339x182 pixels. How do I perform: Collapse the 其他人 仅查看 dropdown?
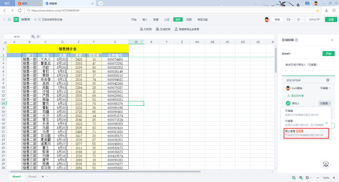pos(325,104)
